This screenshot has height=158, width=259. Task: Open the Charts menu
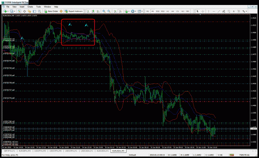point(30,7)
